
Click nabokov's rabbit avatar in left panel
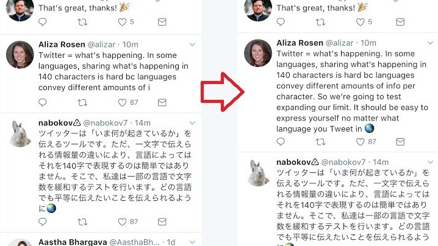(x=20, y=134)
